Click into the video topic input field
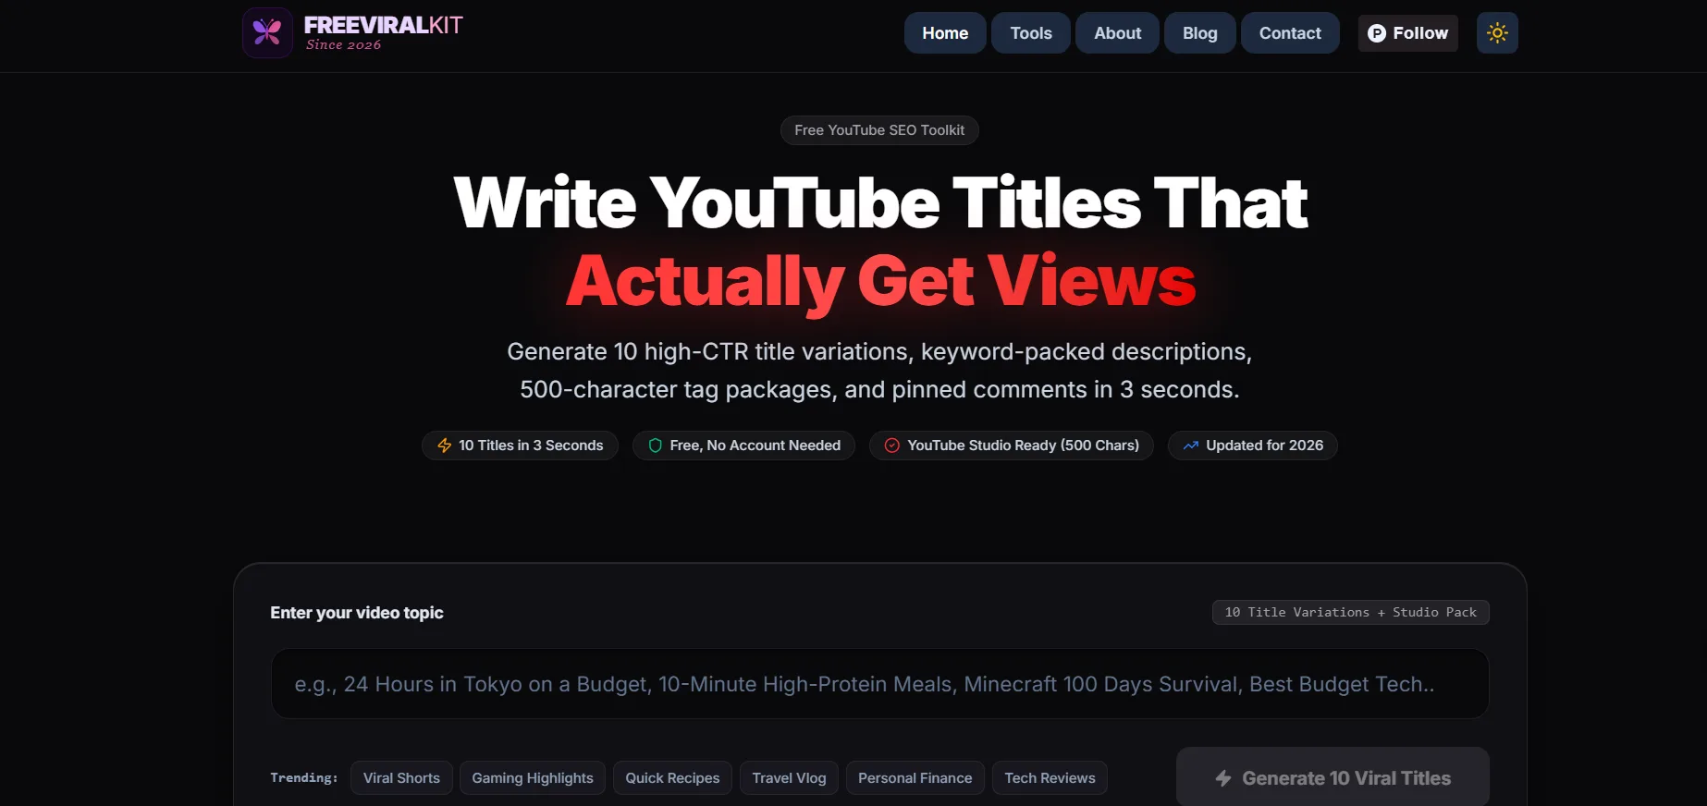This screenshot has width=1707, height=806. coord(879,684)
